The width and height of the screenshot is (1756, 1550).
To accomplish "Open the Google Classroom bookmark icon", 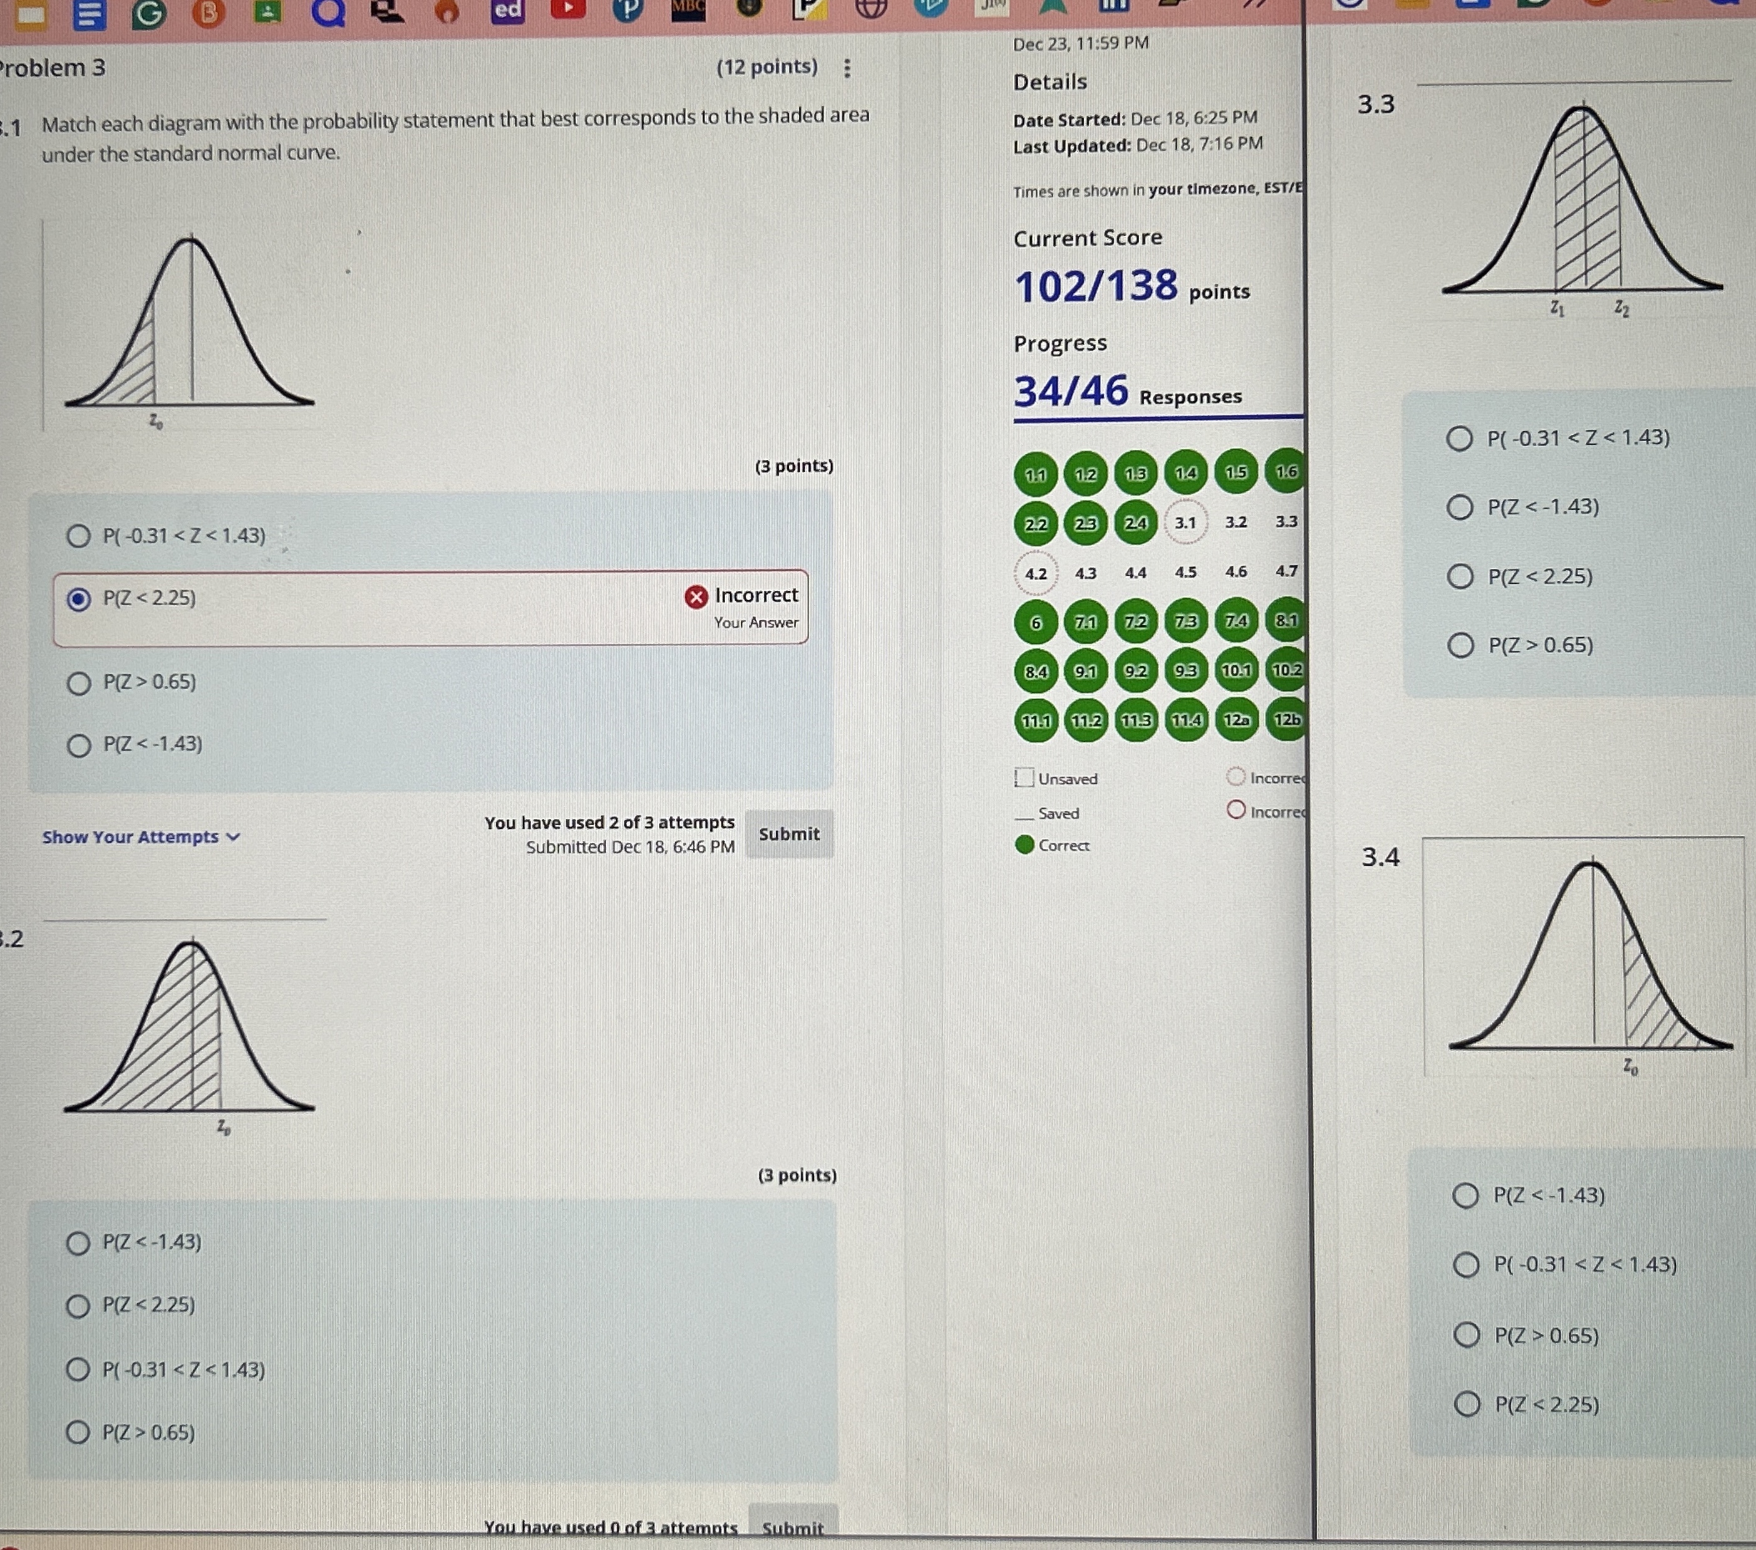I will coord(267,11).
